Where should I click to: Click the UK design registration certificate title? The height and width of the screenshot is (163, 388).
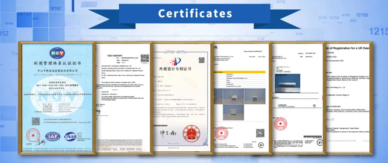(x=354, y=48)
